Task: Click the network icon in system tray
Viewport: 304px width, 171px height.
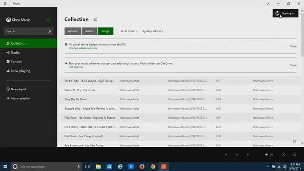Action: click(279, 167)
